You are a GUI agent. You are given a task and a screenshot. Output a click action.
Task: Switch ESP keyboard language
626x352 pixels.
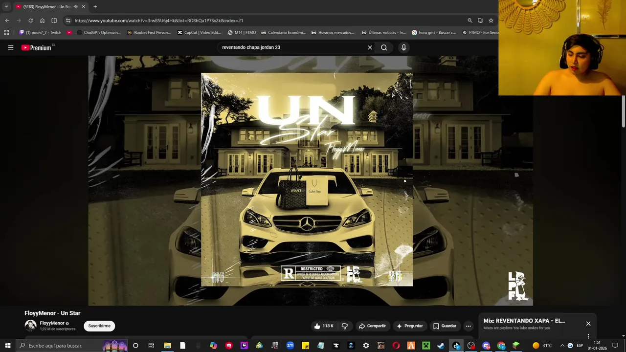[x=580, y=346]
